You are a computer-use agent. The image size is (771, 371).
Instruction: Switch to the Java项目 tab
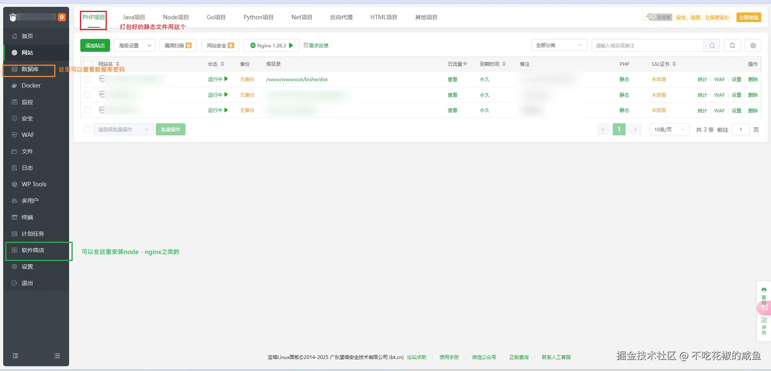(x=134, y=17)
